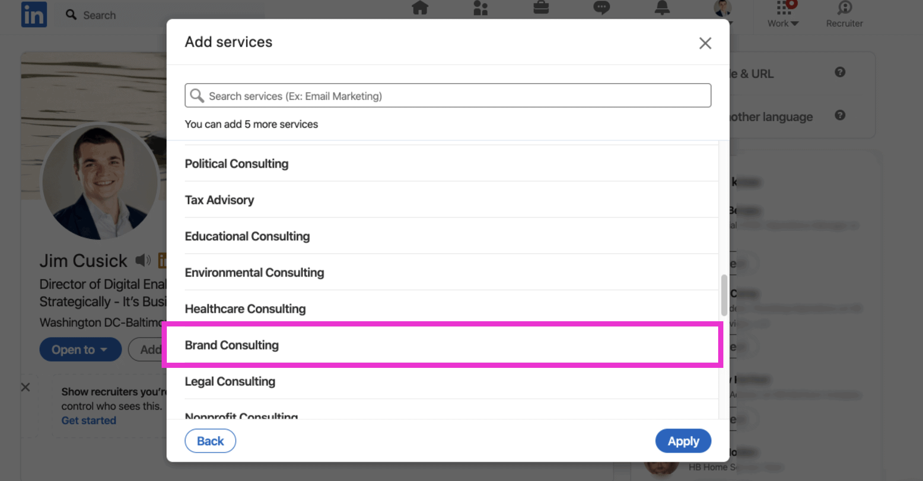This screenshot has height=481, width=923.
Task: Click the LinkedIn logo icon
Action: tap(34, 14)
